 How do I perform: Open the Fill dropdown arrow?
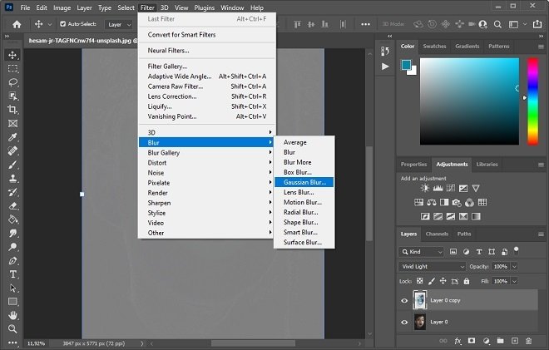(x=514, y=281)
